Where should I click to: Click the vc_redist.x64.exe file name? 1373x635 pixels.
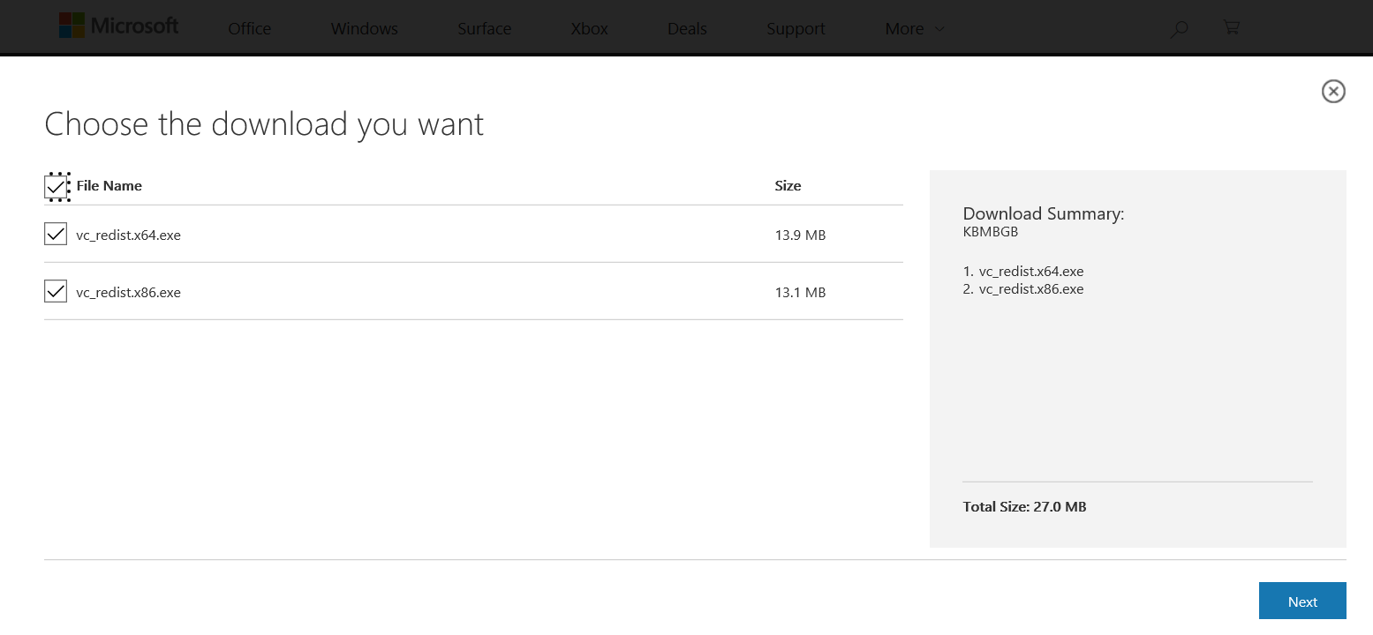point(129,235)
